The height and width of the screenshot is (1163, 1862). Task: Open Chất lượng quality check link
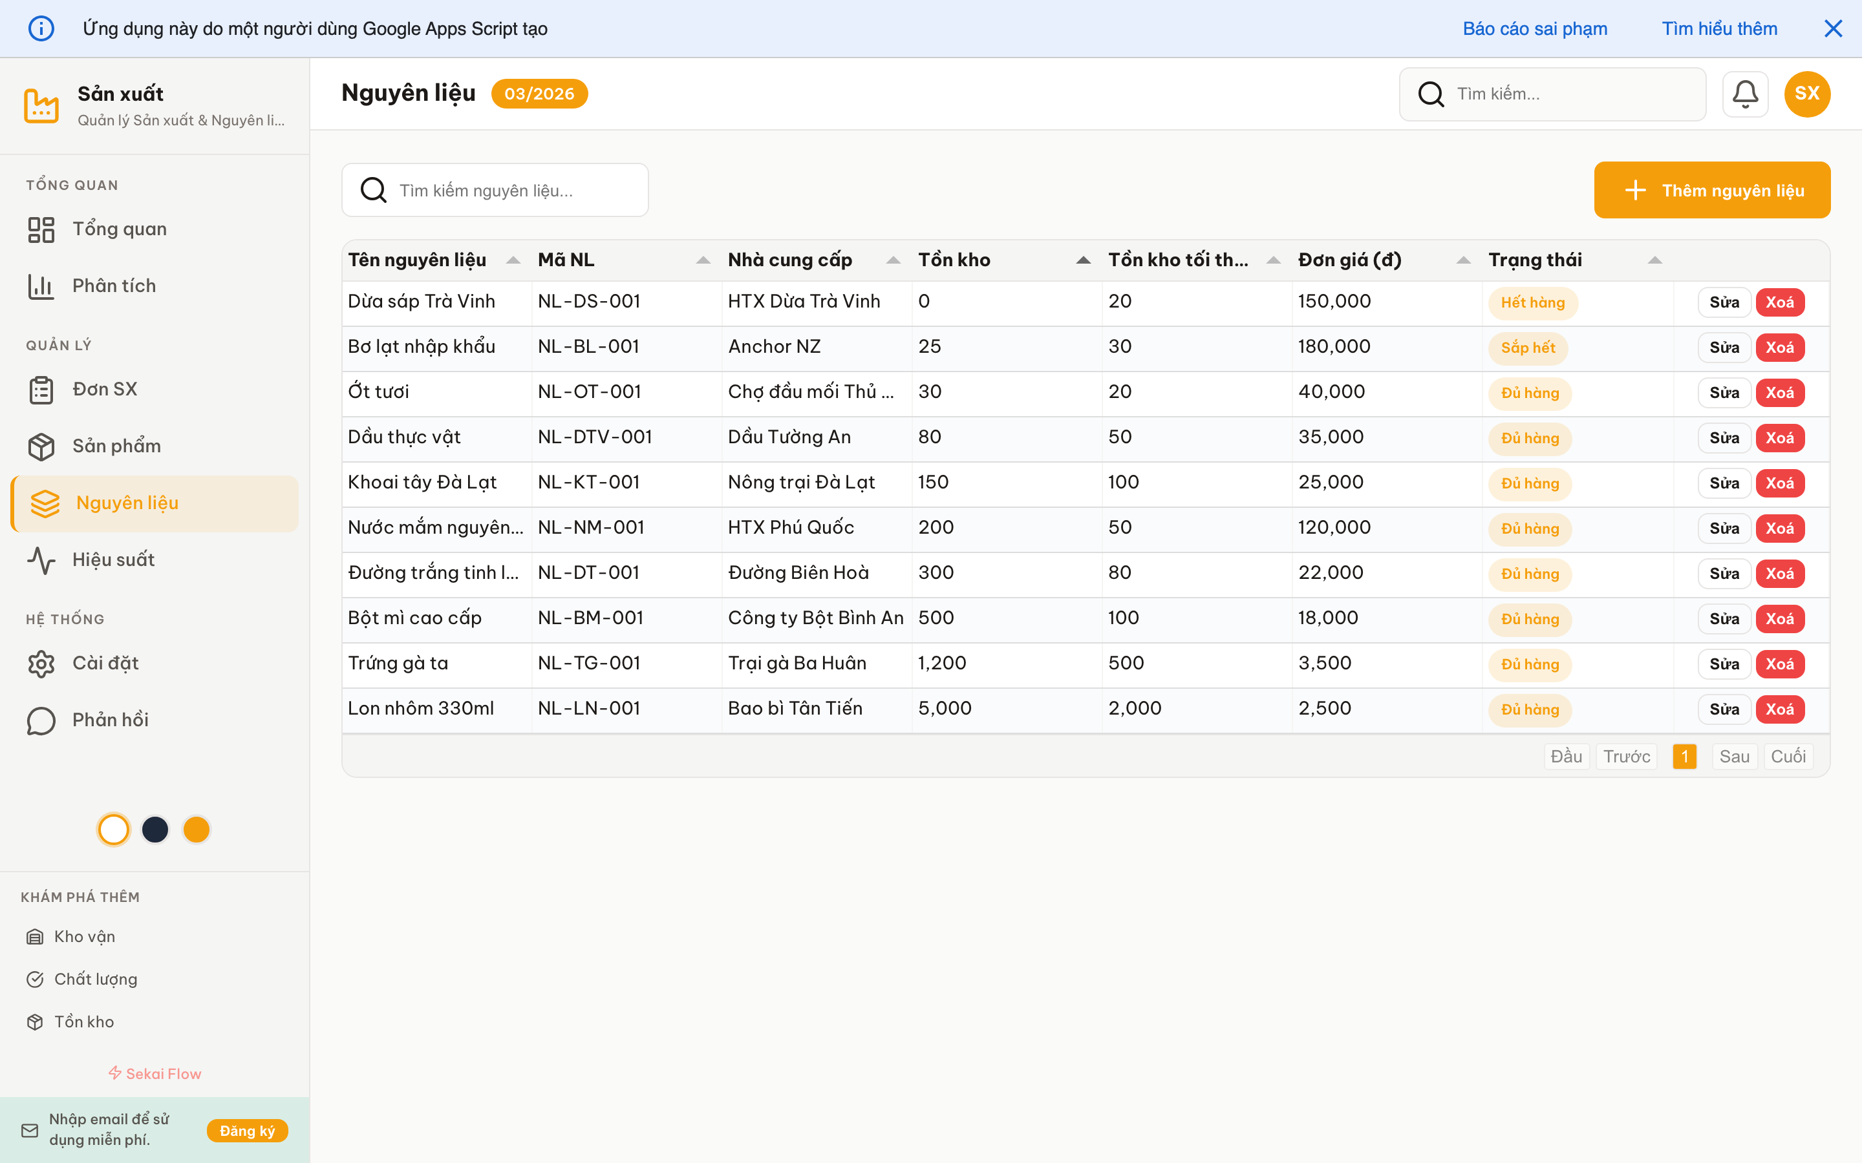pos(35,979)
